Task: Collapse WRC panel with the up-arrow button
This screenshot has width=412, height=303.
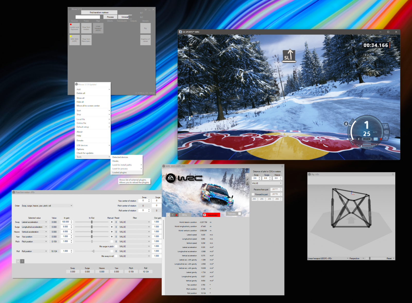Action: tap(168, 215)
